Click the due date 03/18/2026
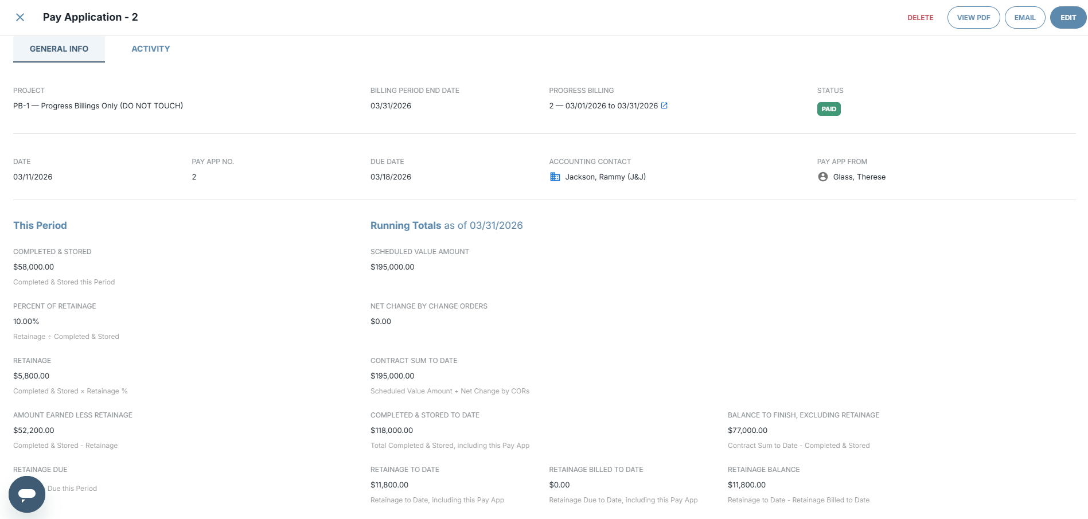Screen dimensions: 1088x519 tap(391, 177)
